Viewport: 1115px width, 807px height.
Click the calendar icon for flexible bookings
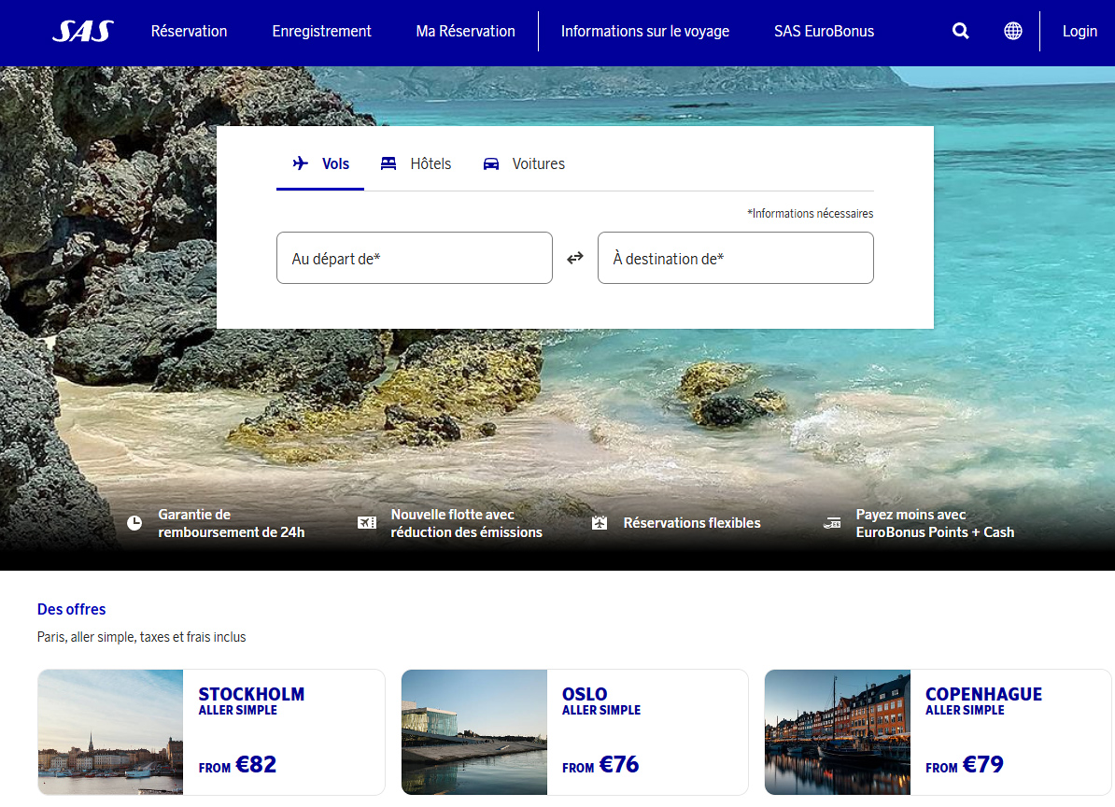point(600,522)
